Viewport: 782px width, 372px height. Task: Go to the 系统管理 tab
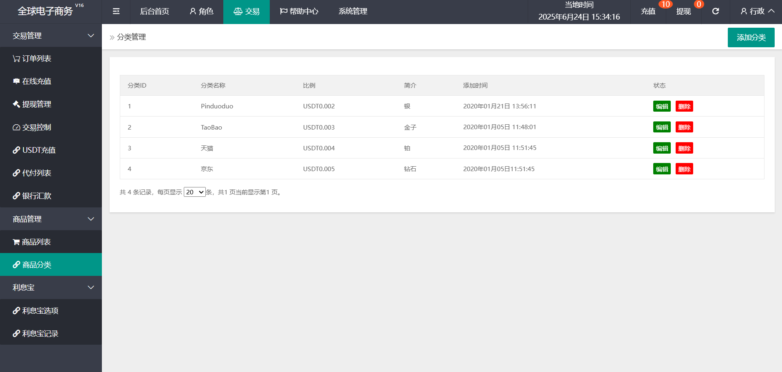tap(353, 11)
